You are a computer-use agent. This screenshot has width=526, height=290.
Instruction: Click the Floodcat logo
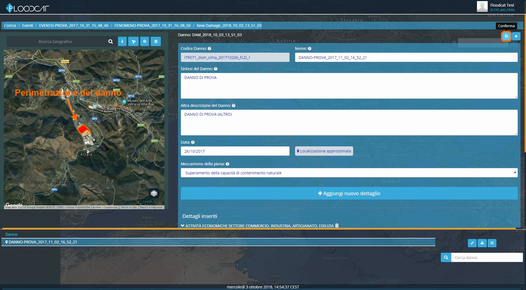27,8
